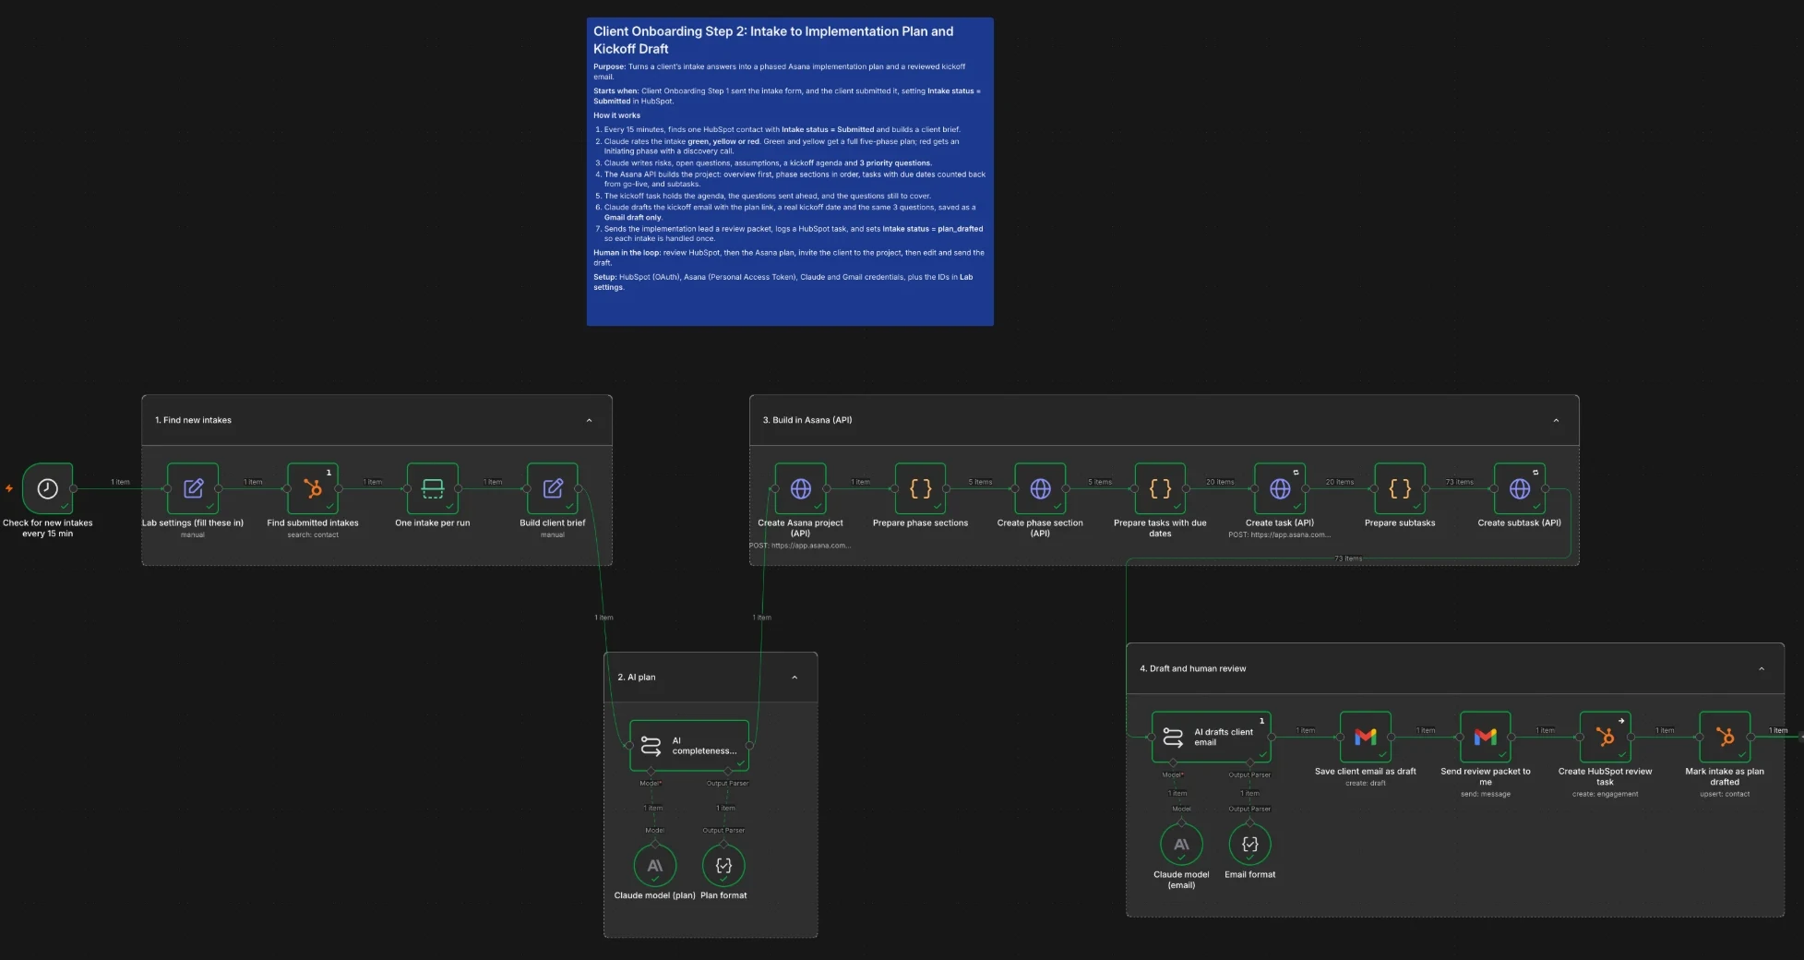The height and width of the screenshot is (960, 1804).
Task: Collapse the Find new intakes group
Action: 590,421
